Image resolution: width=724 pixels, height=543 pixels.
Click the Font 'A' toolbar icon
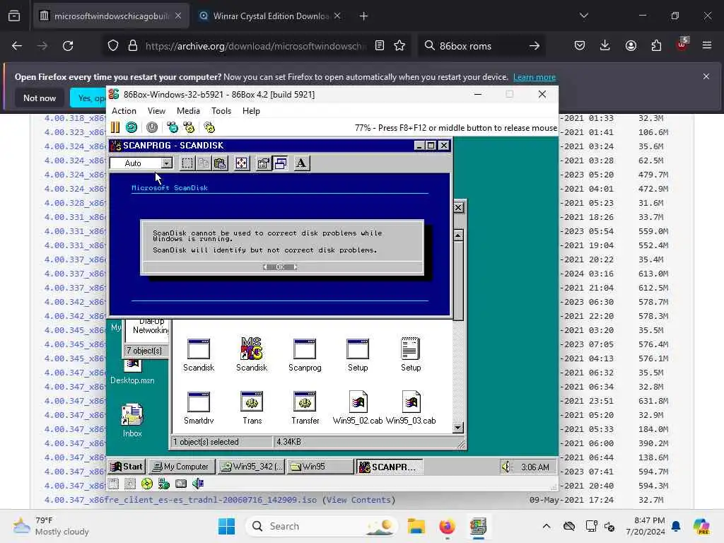coord(301,163)
